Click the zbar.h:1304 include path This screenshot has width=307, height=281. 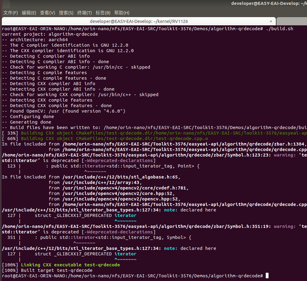(x=185, y=144)
